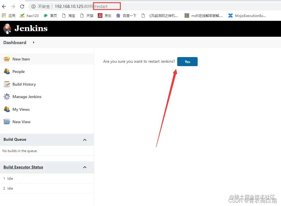281x206 pixels.
Task: Click the browser forward arrow
Action: tap(13, 6)
